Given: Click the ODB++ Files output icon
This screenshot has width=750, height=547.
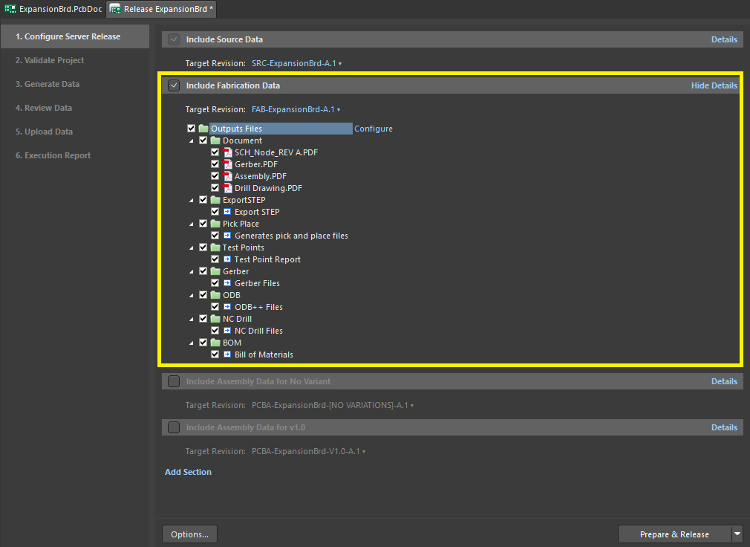Looking at the screenshot, I should click(x=227, y=307).
